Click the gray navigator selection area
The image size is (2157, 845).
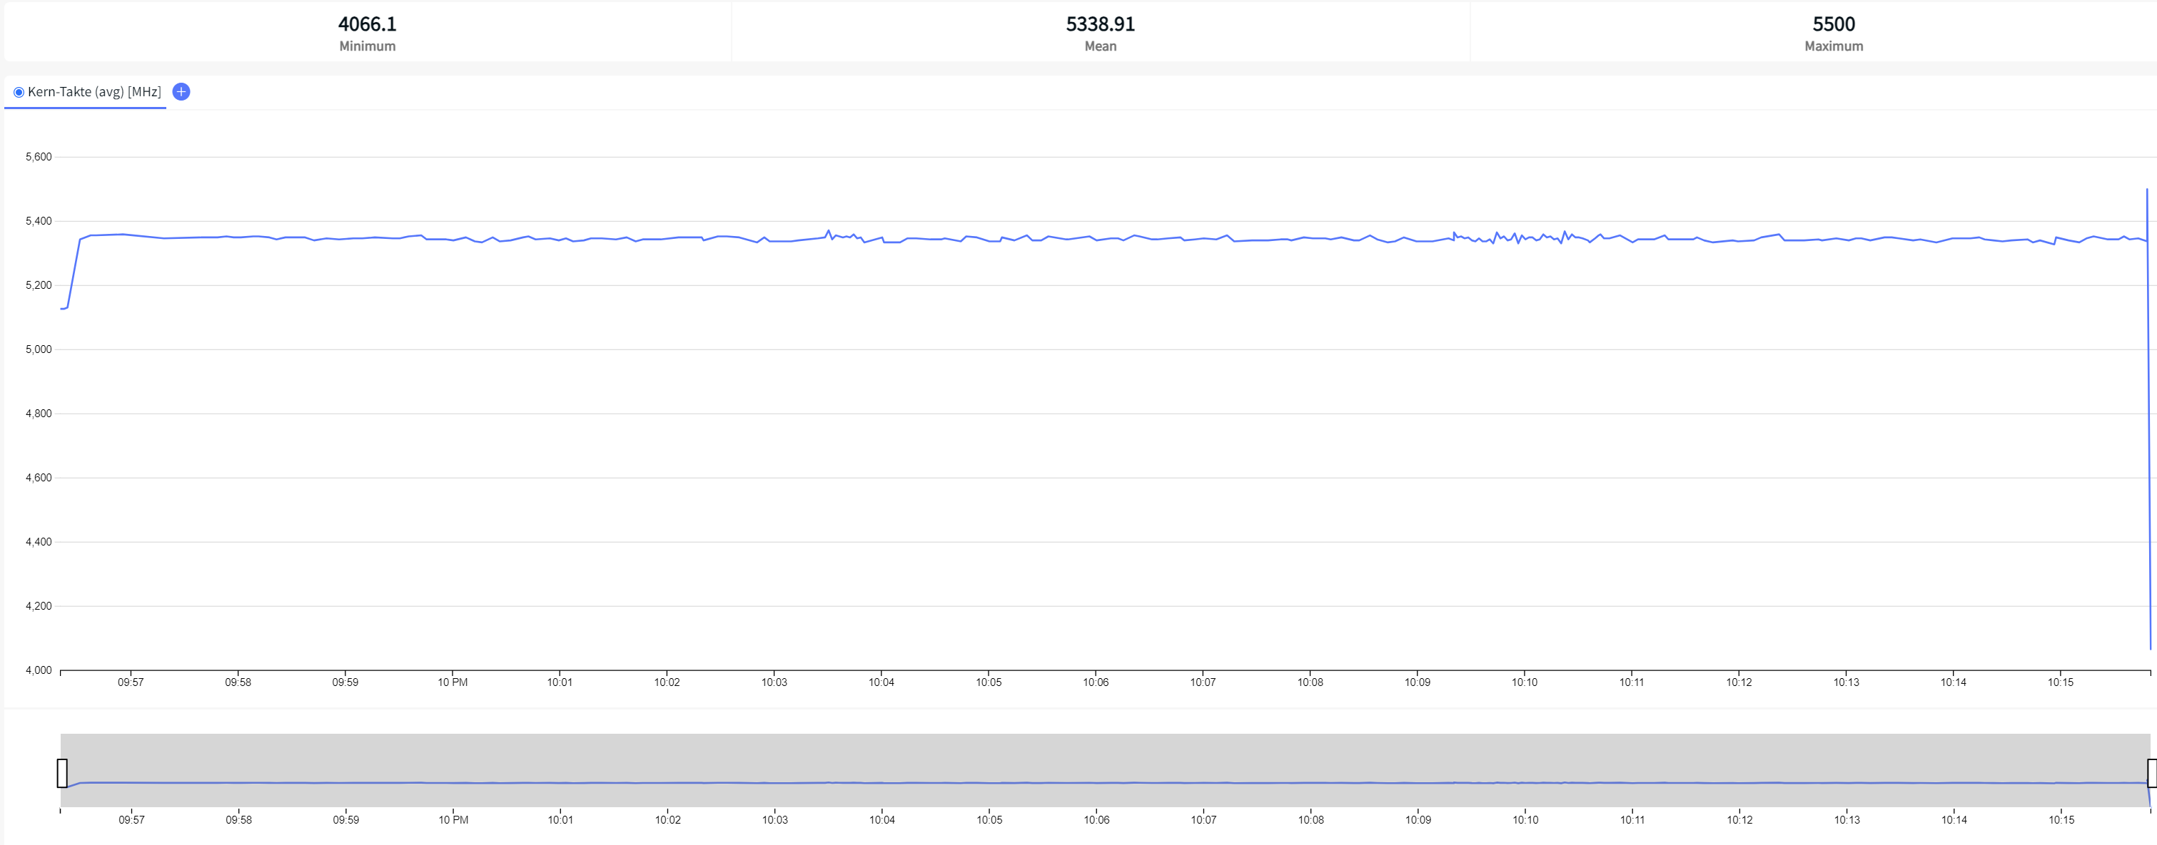1106,757
